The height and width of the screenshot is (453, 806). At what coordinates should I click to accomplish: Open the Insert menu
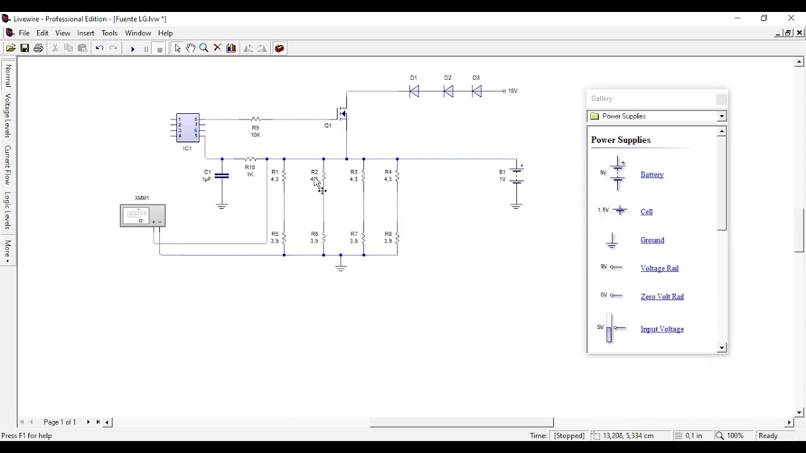[x=86, y=33]
